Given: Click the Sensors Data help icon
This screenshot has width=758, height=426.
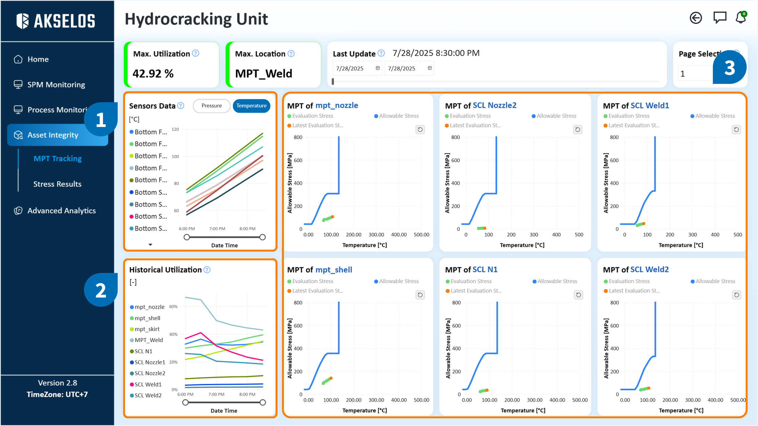Looking at the screenshot, I should [181, 106].
